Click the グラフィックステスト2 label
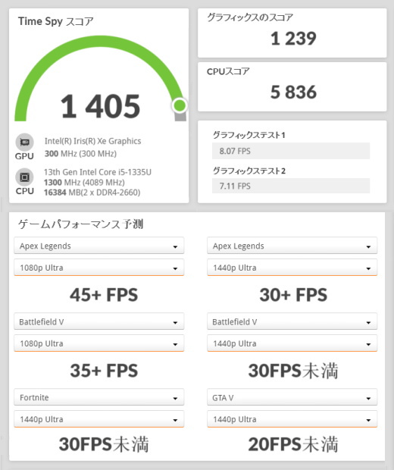This screenshot has height=470, width=394. pyautogui.click(x=249, y=171)
